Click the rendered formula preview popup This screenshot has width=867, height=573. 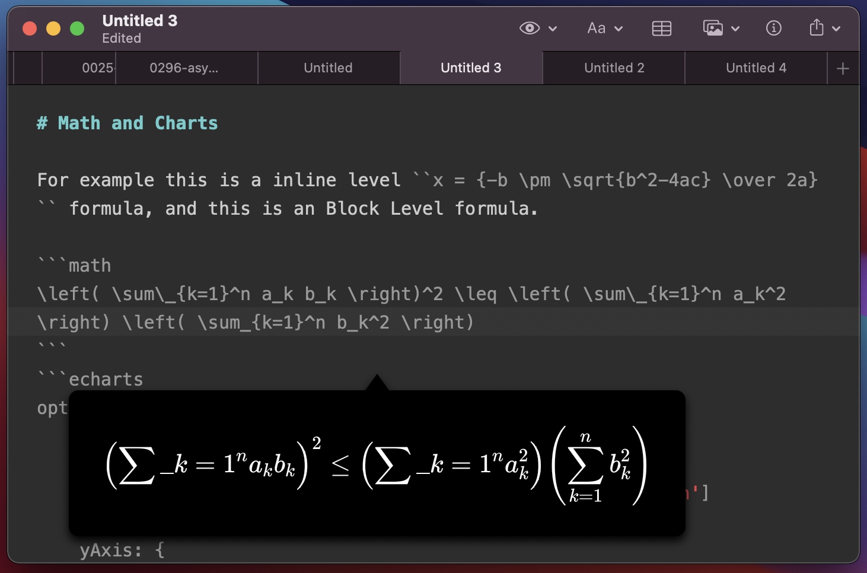[x=377, y=463]
